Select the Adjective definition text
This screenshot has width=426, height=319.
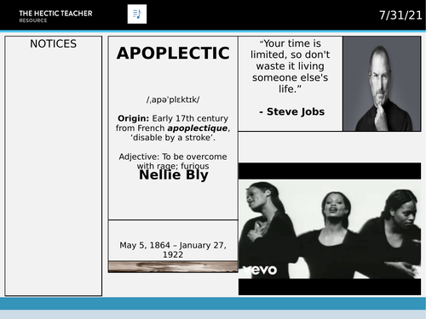(173, 161)
